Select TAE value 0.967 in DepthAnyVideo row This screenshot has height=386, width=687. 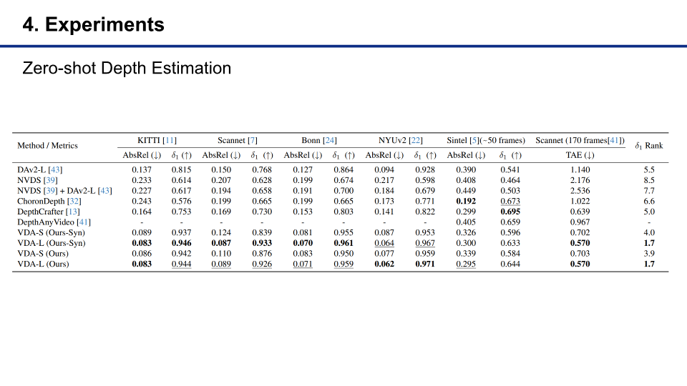click(x=580, y=222)
